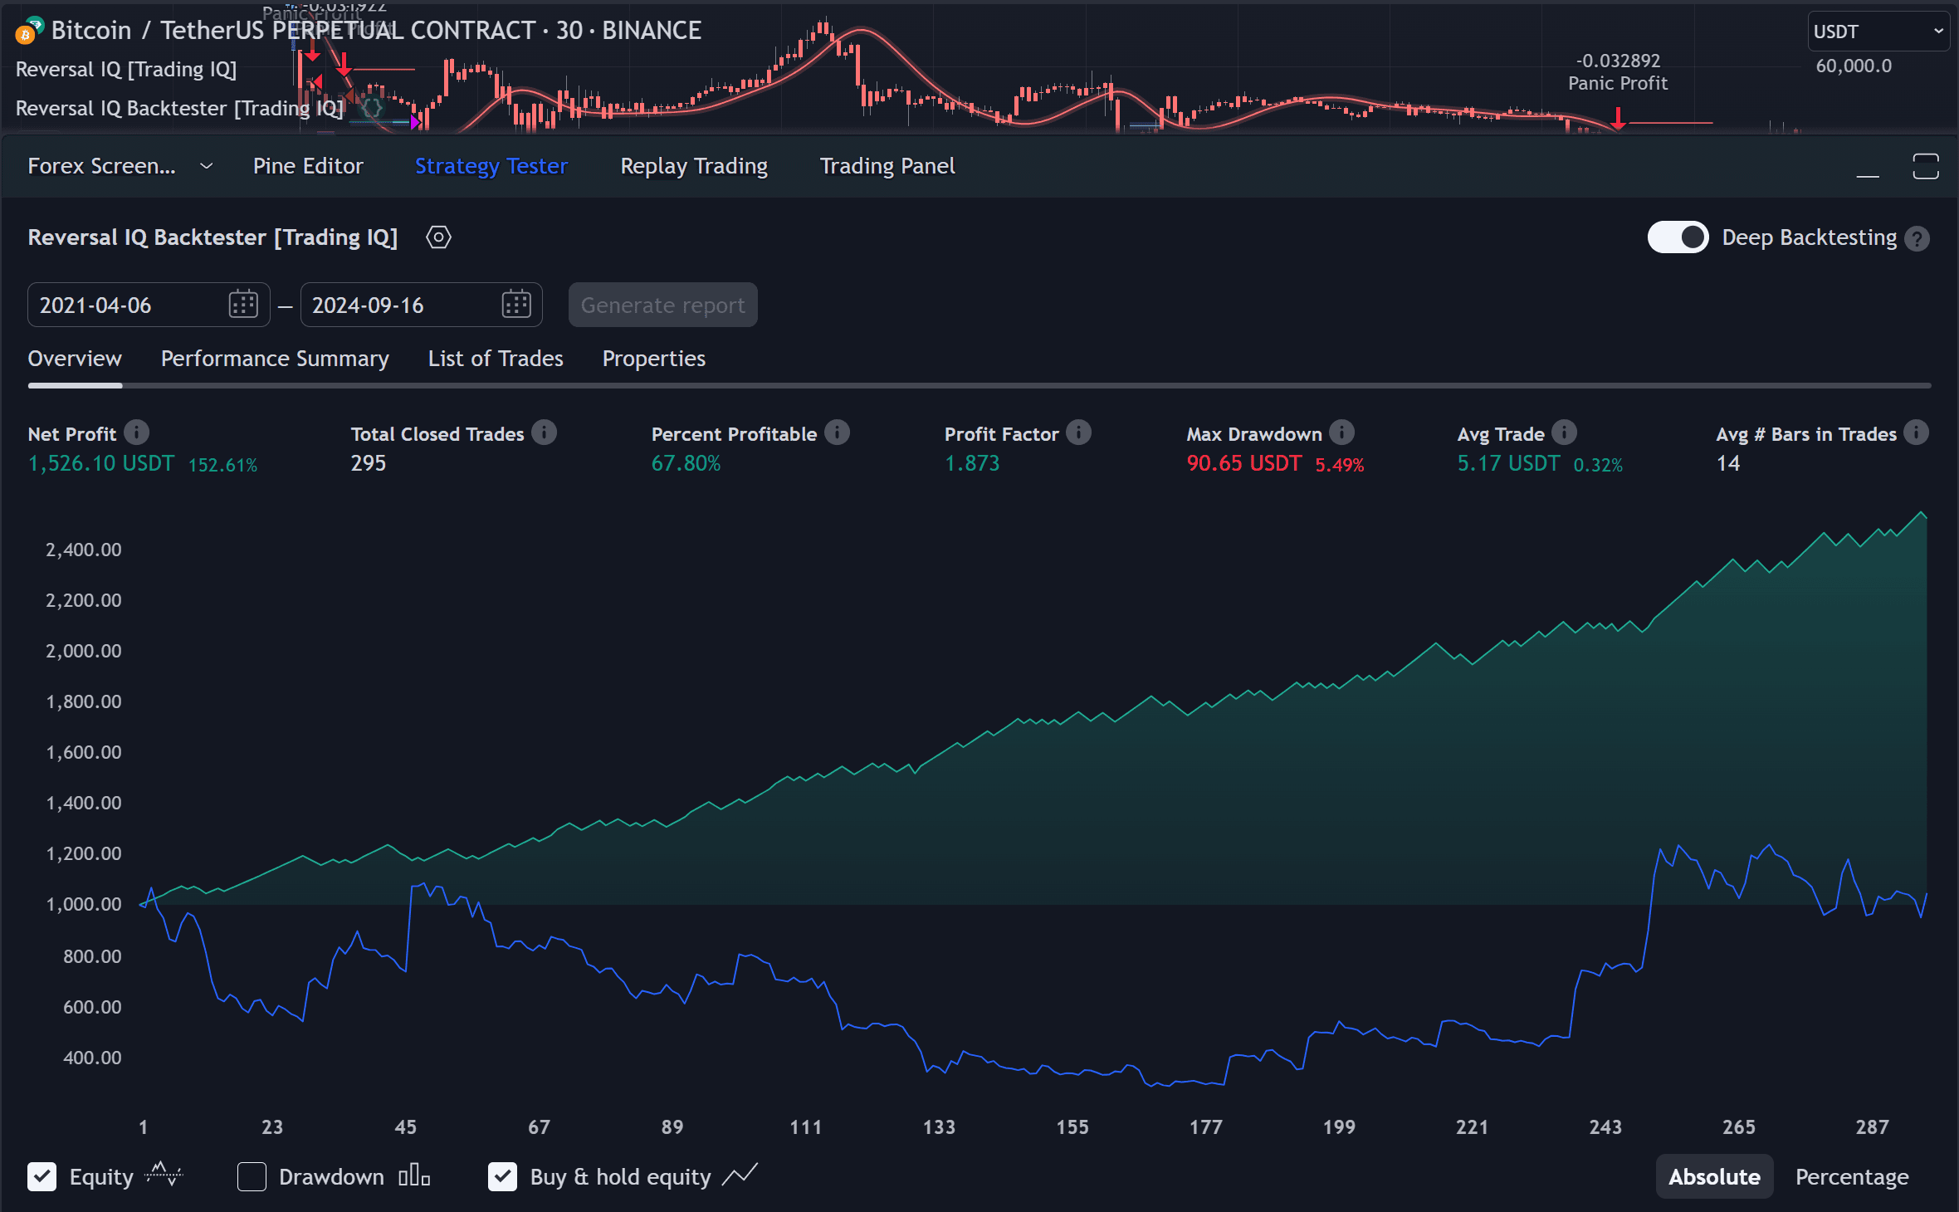Show Max Drawdown info icon

[x=1342, y=433]
